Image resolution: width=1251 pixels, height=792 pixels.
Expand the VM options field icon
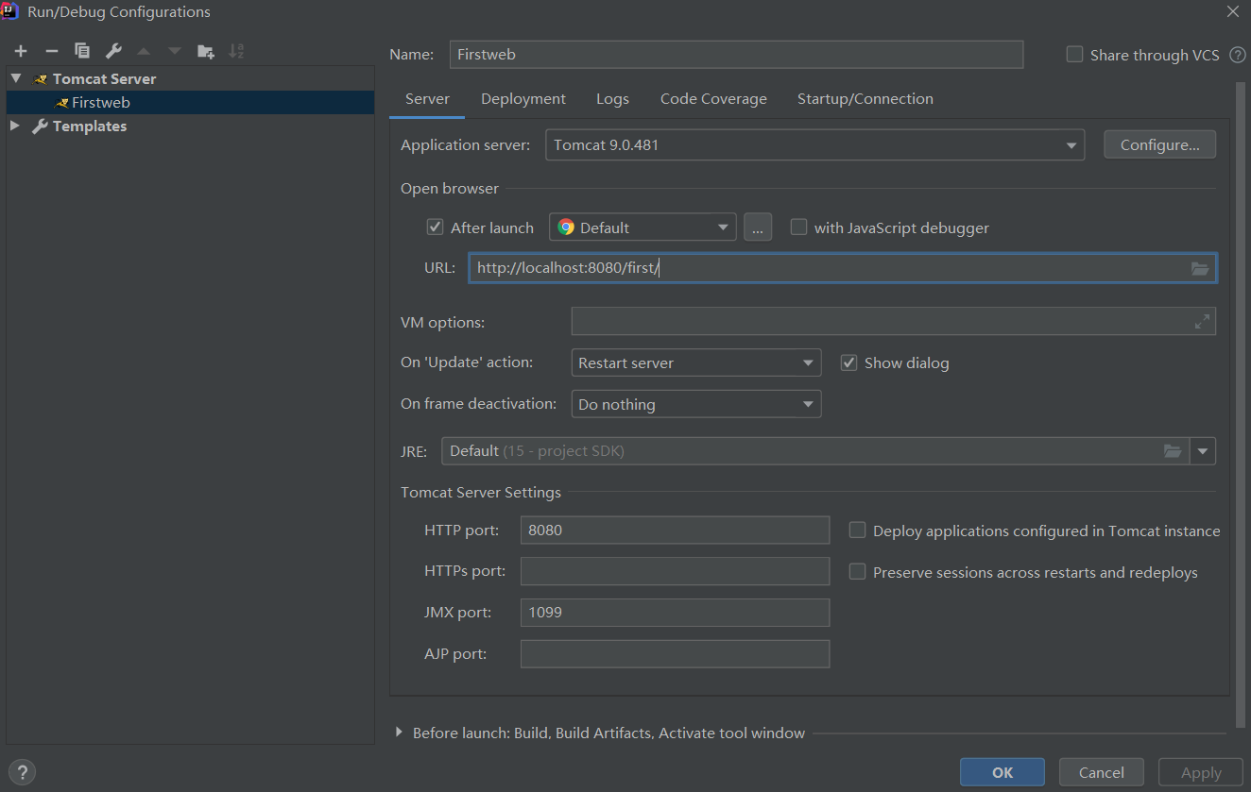point(1202,322)
